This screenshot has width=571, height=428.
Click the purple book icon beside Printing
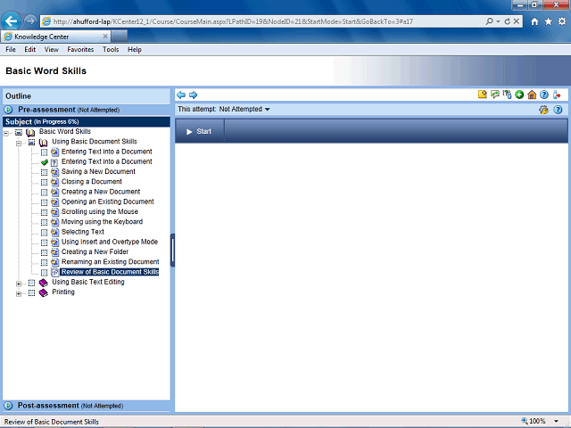pyautogui.click(x=44, y=292)
